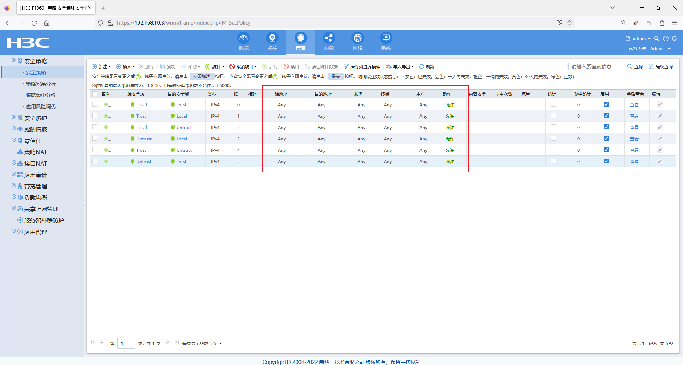The width and height of the screenshot is (683, 365).
Task: Open 策略NAT in the left menu
Action: click(35, 152)
